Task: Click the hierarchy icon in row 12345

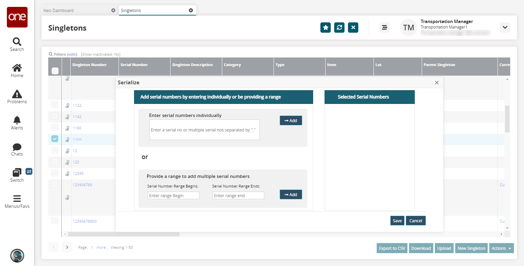Action: click(68, 173)
